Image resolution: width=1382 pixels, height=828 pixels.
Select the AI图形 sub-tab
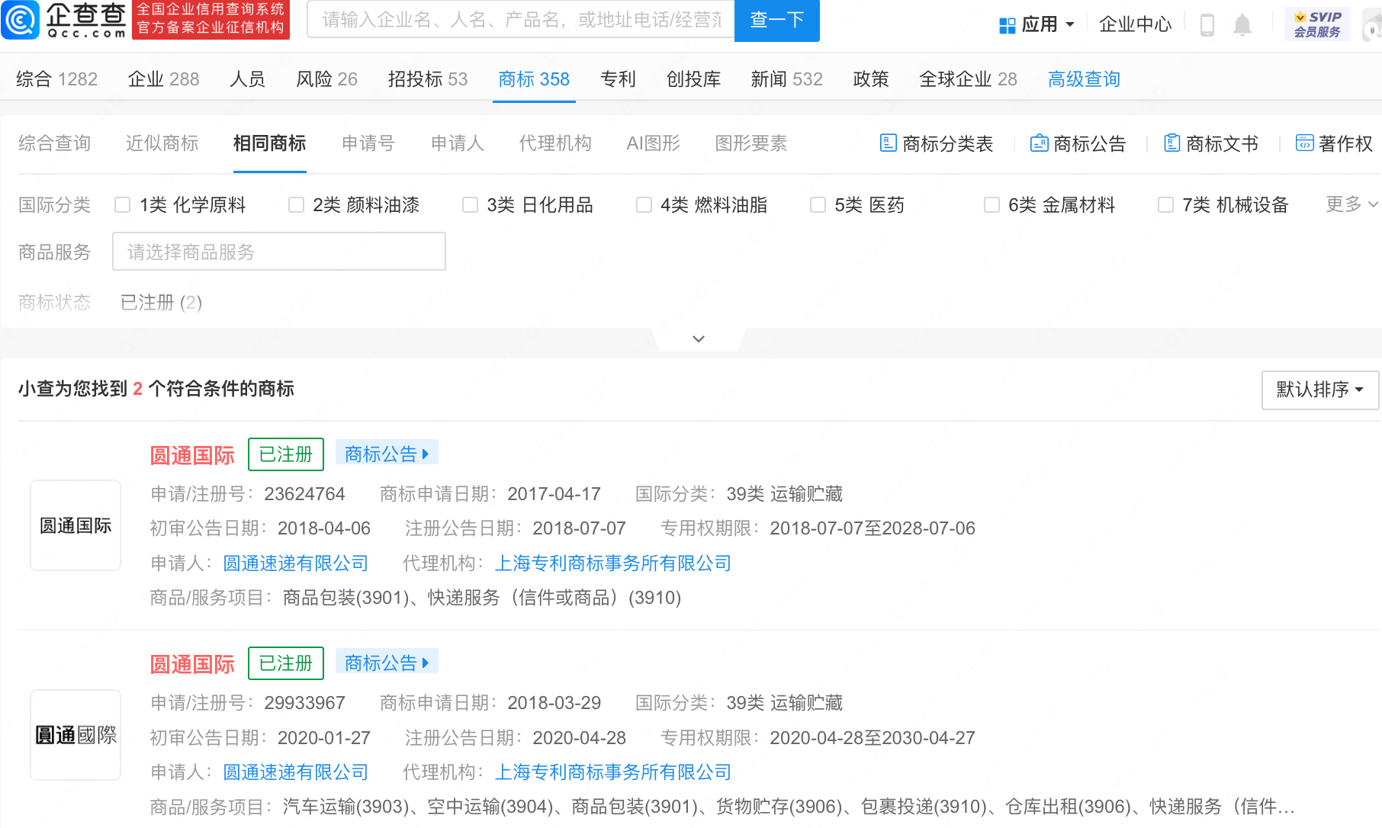pyautogui.click(x=653, y=143)
